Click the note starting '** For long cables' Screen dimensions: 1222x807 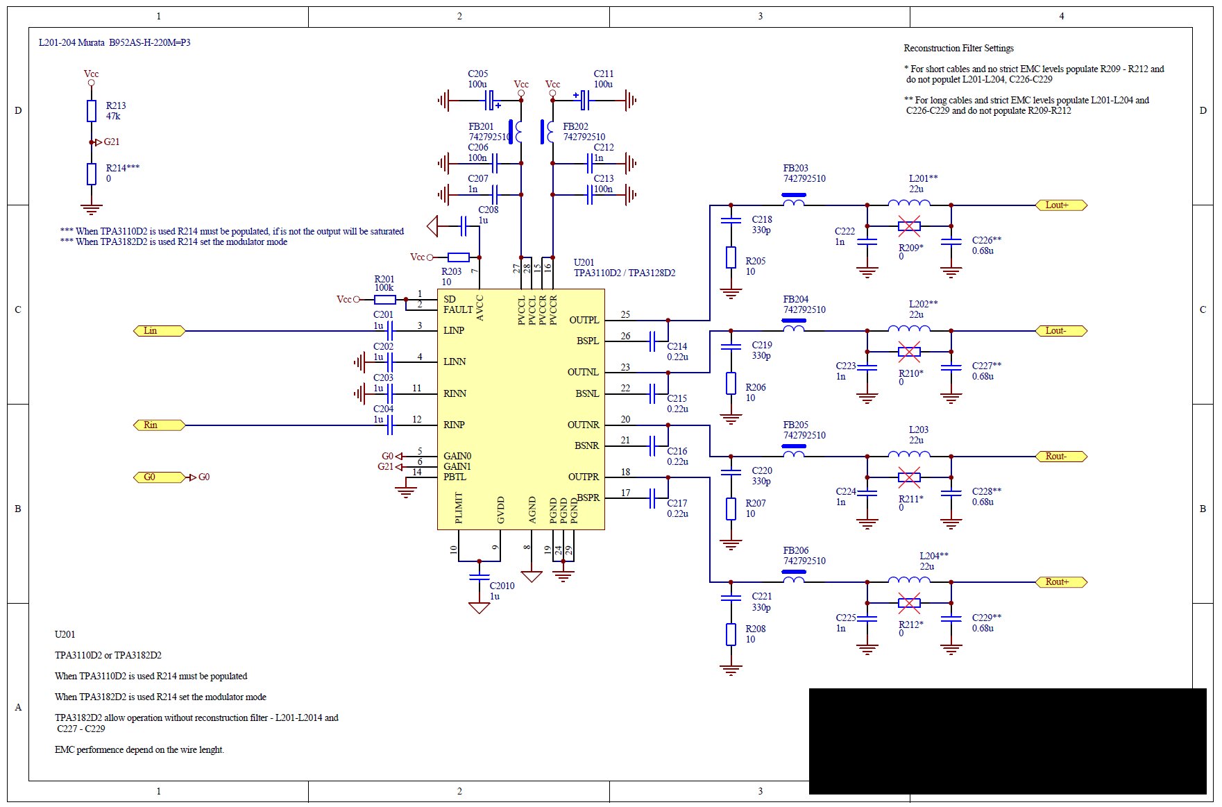pyautogui.click(x=1026, y=105)
